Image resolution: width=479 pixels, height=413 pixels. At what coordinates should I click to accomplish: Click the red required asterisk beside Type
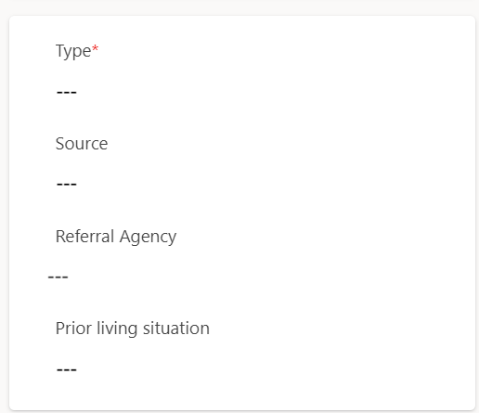tap(96, 48)
